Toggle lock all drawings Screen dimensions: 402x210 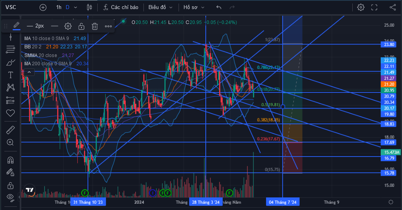point(11,185)
